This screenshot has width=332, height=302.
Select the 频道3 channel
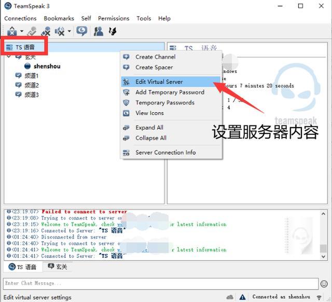tap(32, 95)
